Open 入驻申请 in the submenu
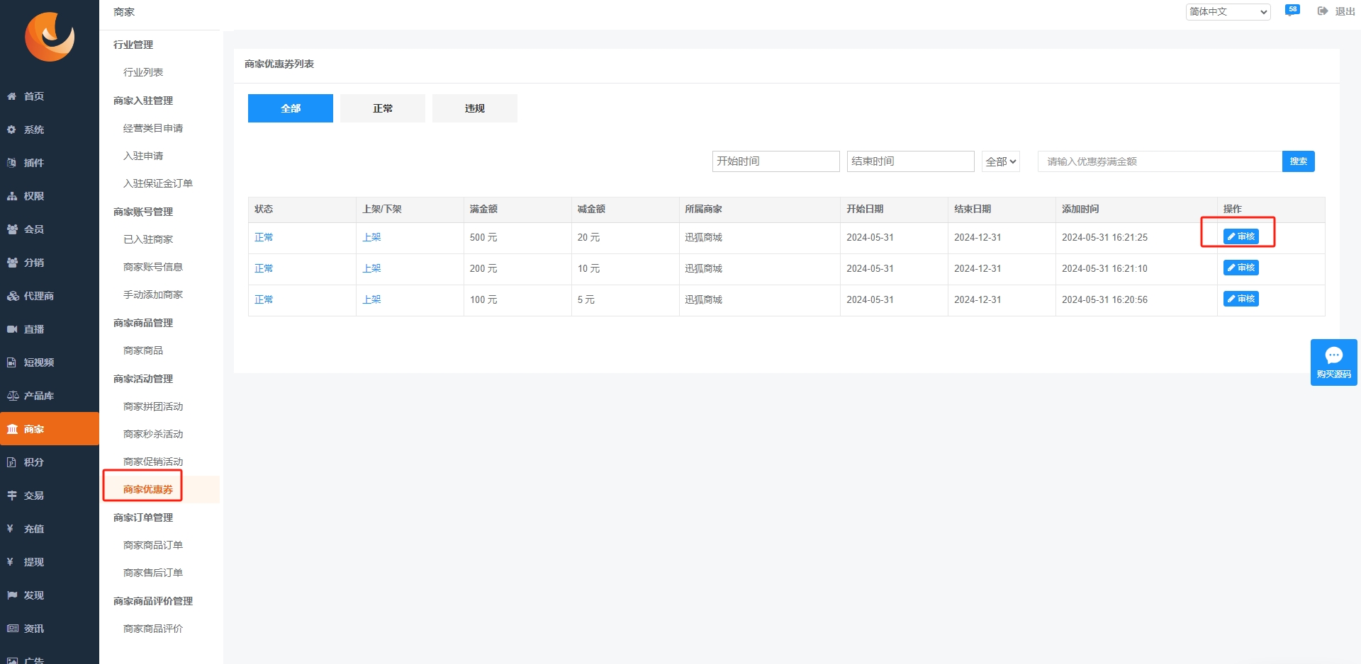This screenshot has height=664, width=1361. tap(143, 156)
